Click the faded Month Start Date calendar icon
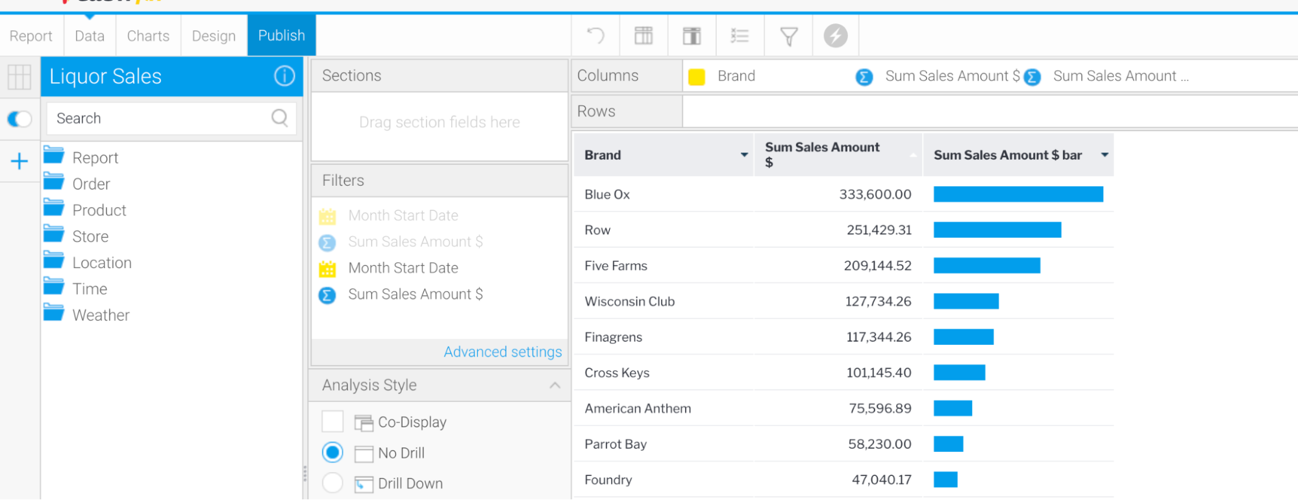 point(327,216)
